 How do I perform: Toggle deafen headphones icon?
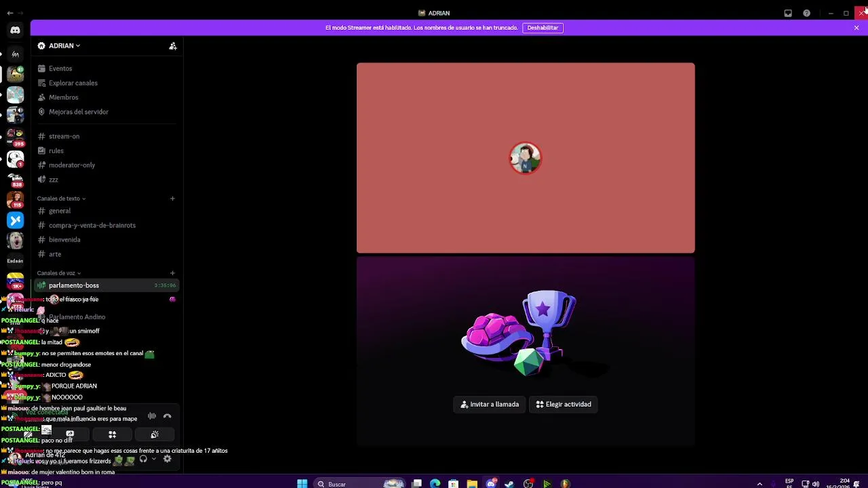(x=143, y=459)
